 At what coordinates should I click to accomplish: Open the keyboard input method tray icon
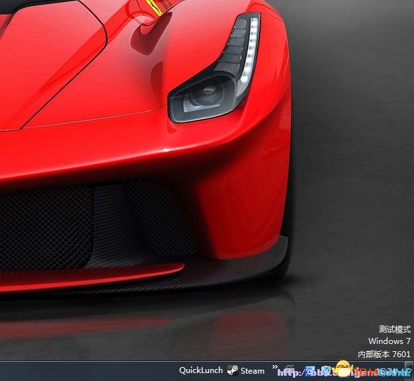pyautogui.click(x=290, y=369)
